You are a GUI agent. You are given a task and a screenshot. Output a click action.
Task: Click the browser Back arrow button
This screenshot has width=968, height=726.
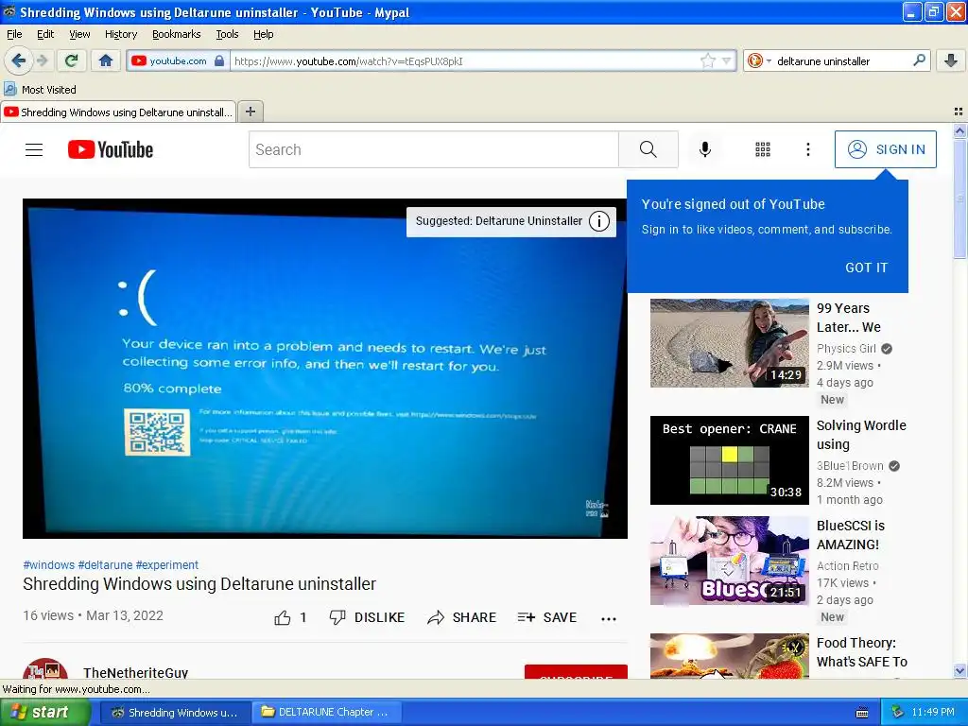[x=18, y=60]
